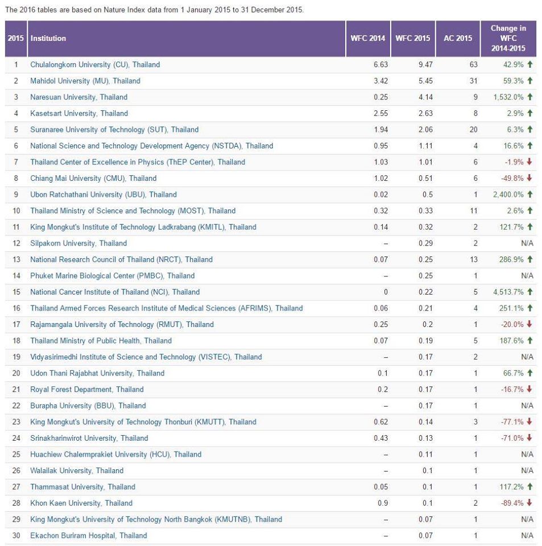Click the green up arrow beside 42.9%
542x546 pixels.
[530, 64]
